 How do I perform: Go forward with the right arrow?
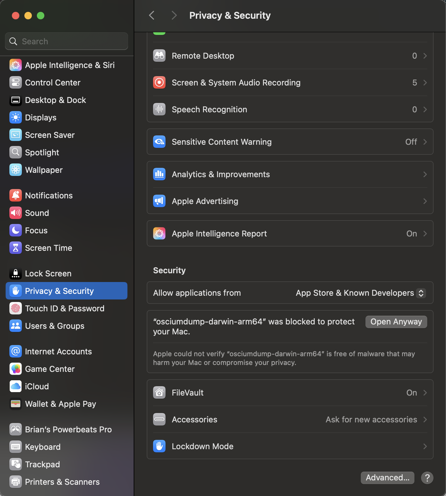[174, 15]
